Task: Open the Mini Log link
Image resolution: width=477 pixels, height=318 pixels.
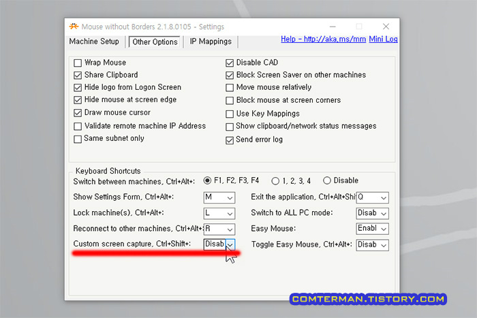Action: [383, 39]
